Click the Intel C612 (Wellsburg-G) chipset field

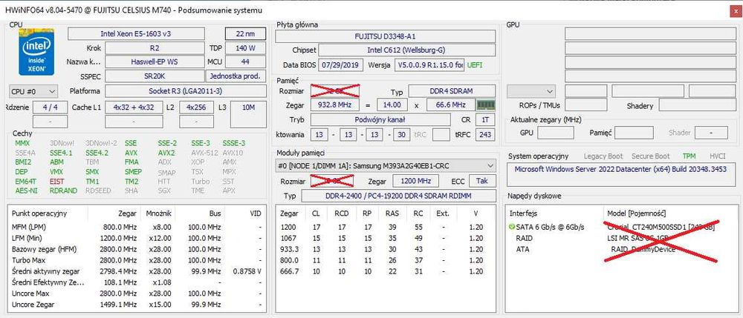pos(406,50)
